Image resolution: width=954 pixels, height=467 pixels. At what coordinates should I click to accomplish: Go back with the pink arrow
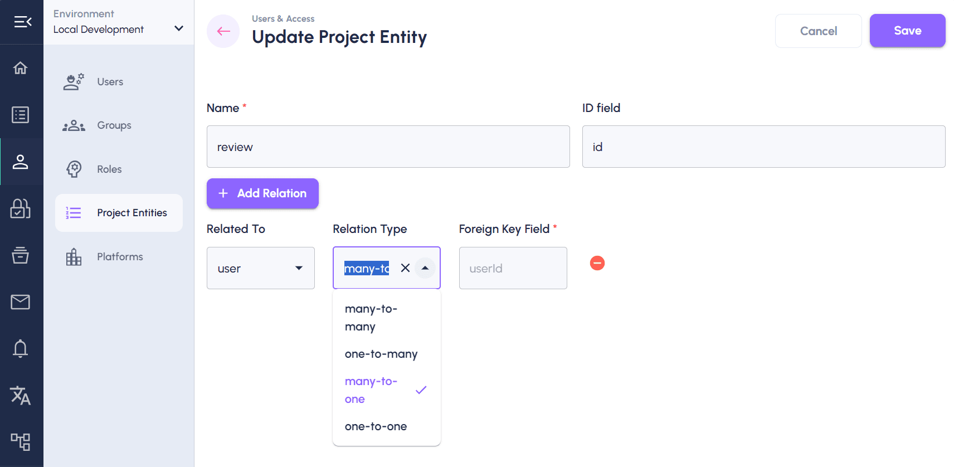click(x=223, y=31)
